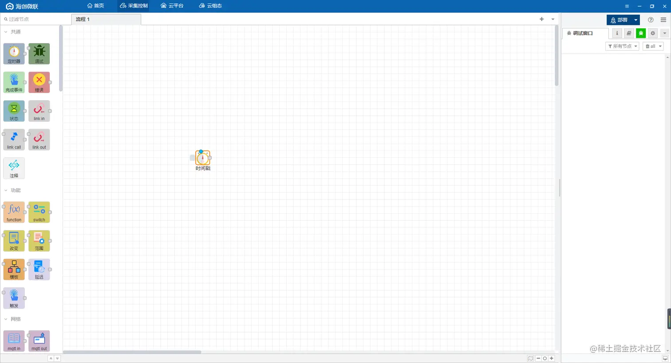Select the function node in palette

[14, 212]
